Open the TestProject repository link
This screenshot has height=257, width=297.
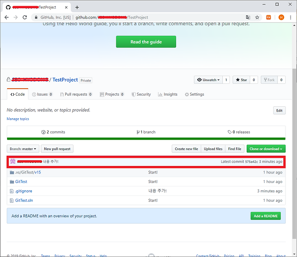tap(65, 80)
